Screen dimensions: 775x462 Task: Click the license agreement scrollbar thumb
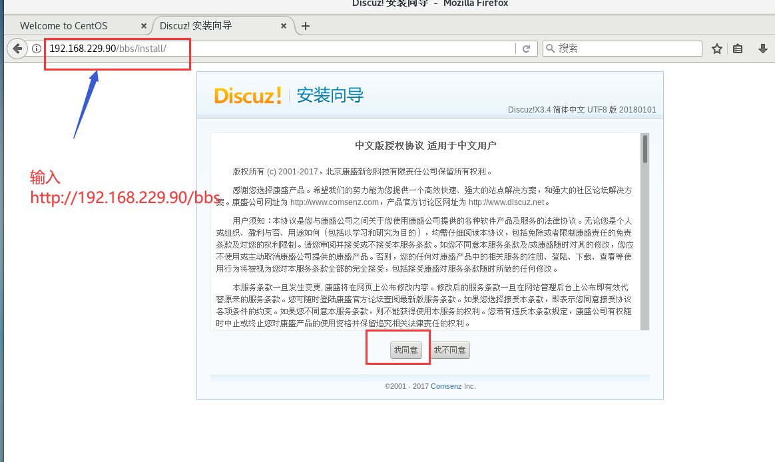[x=645, y=148]
